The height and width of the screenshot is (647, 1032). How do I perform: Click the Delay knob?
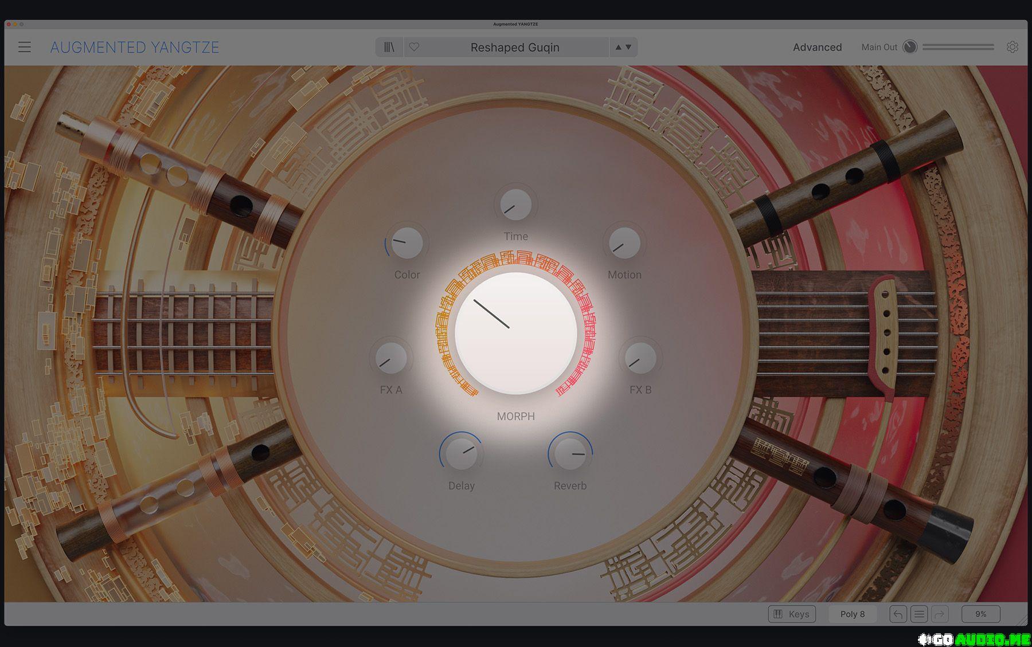click(462, 453)
